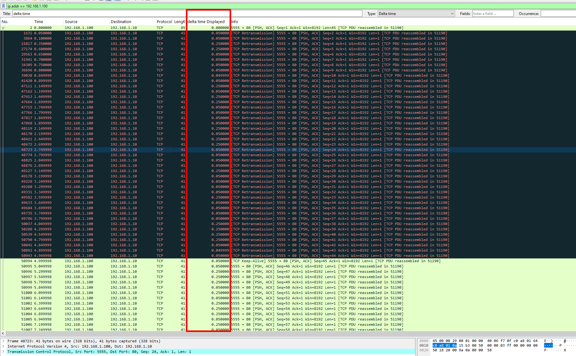Image resolution: width=576 pixels, height=356 pixels.
Task: Sort by the No. column header
Action: tap(16, 22)
